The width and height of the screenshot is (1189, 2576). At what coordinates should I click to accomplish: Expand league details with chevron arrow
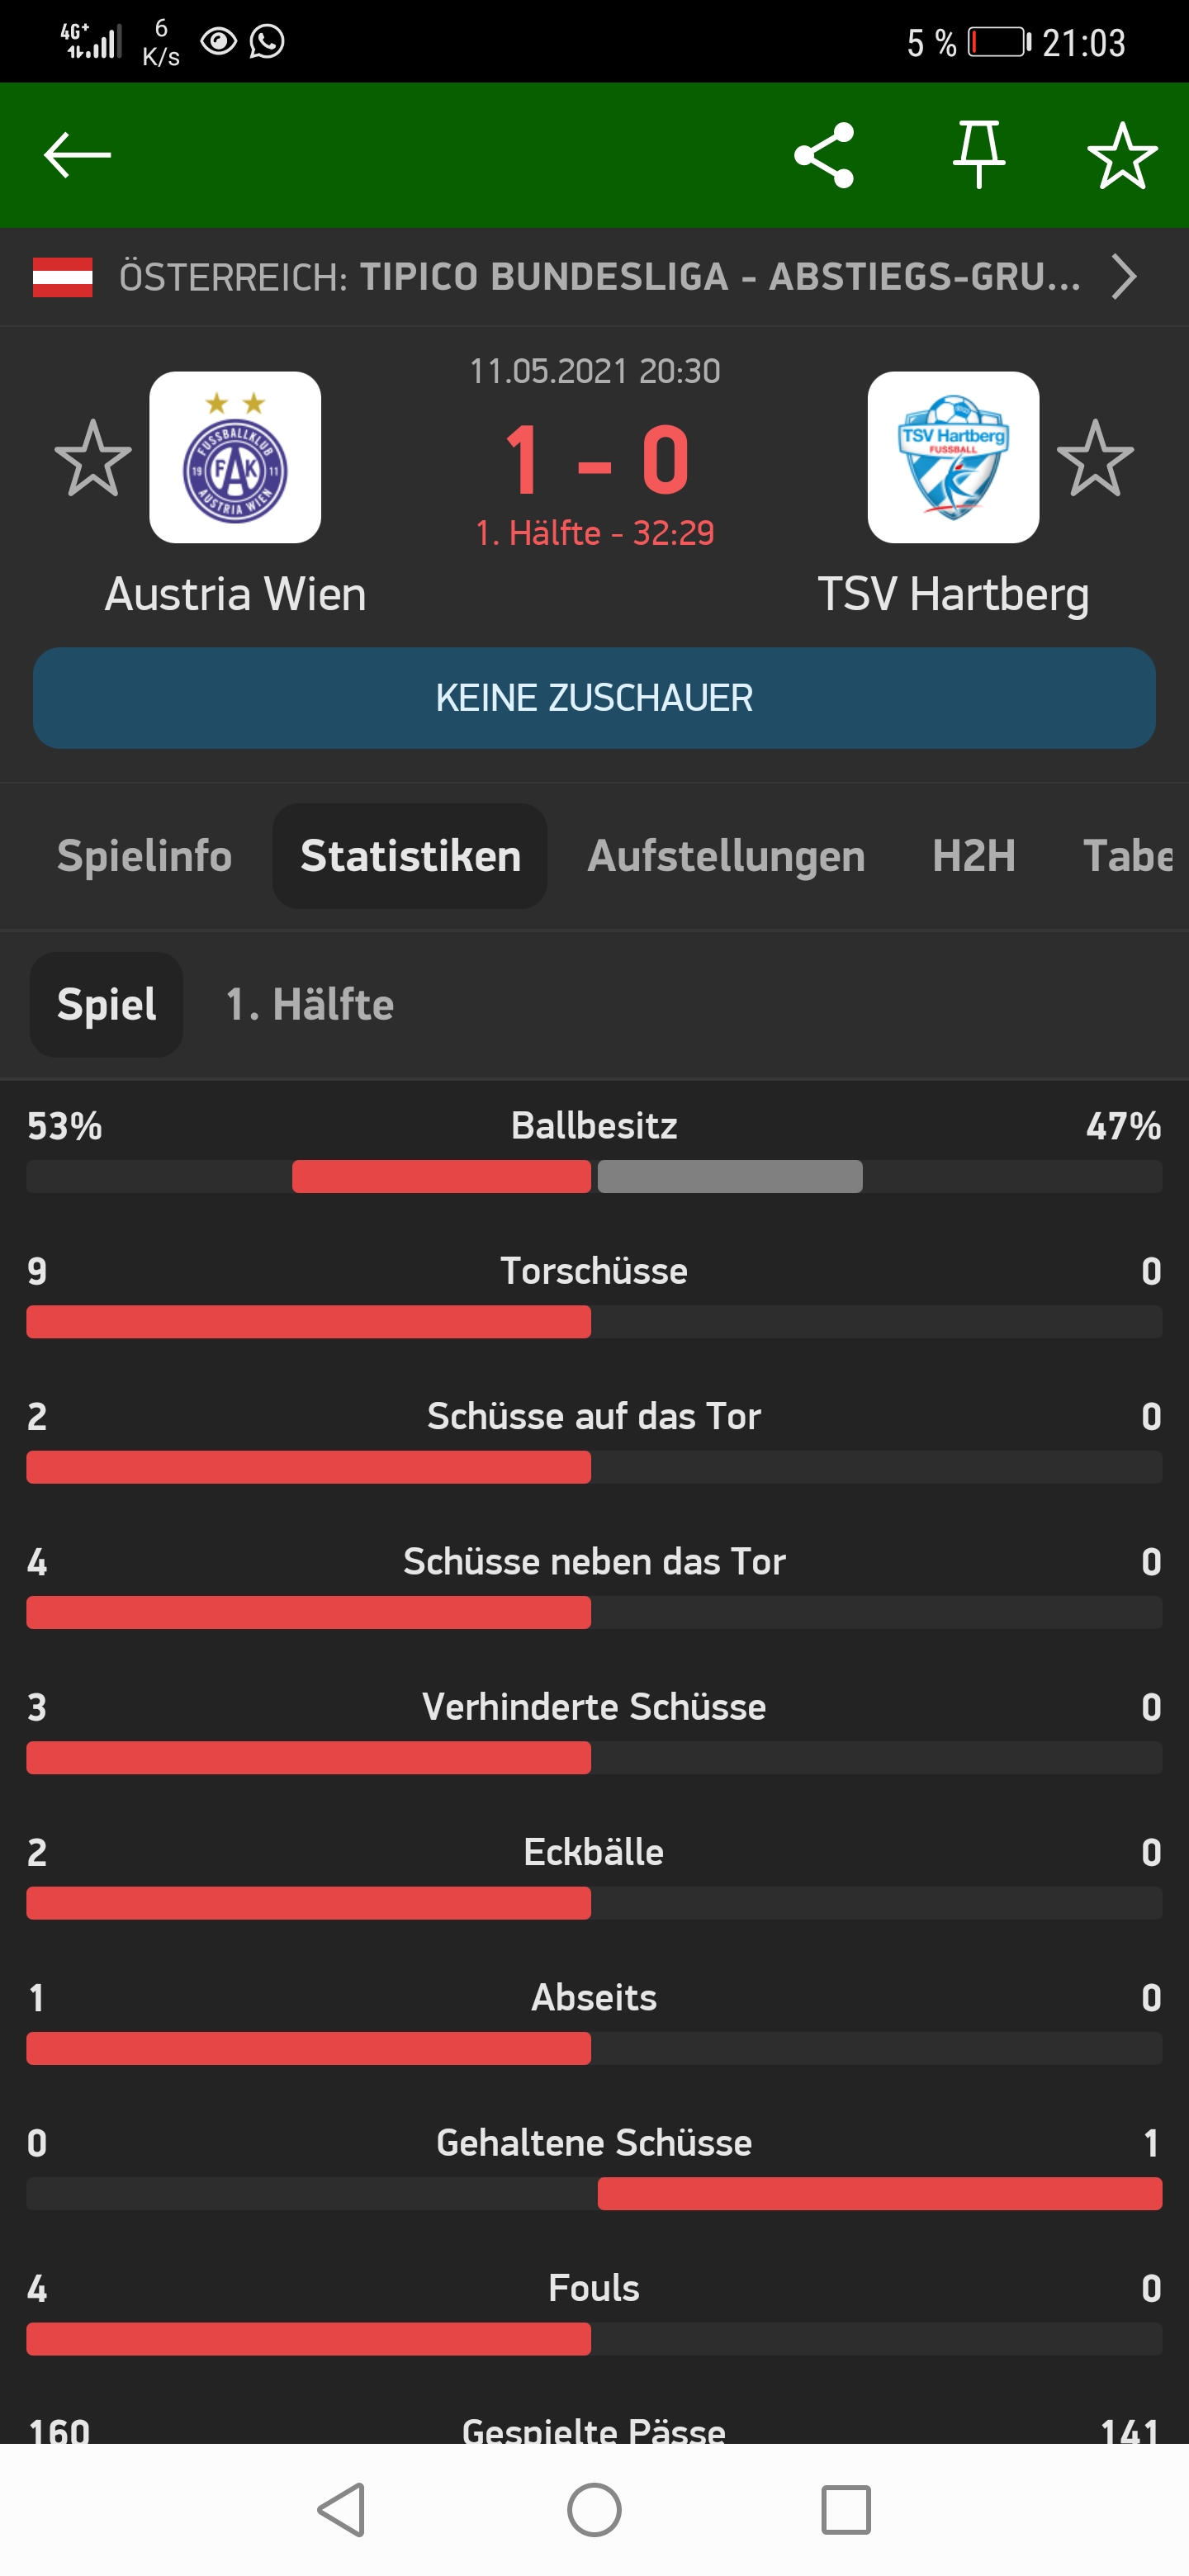pos(1124,277)
